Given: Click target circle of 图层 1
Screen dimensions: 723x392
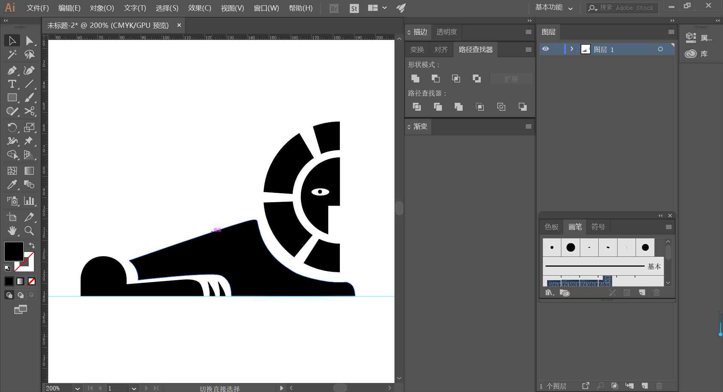Looking at the screenshot, I should pyautogui.click(x=660, y=49).
